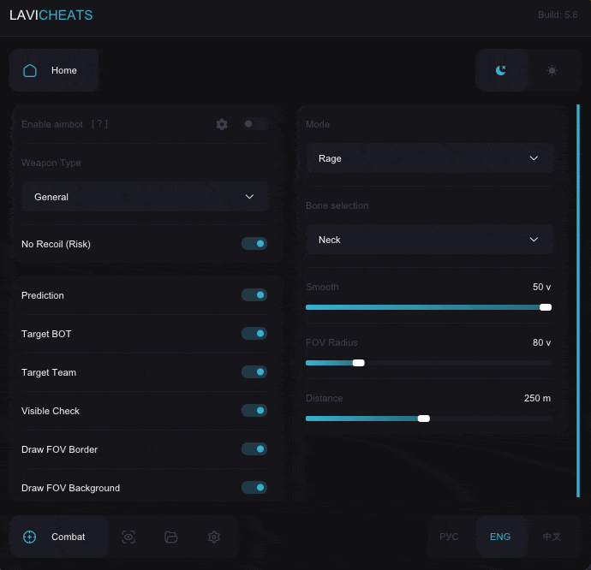
Task: Click the FOV Radius value 80 v
Action: pyautogui.click(x=541, y=342)
